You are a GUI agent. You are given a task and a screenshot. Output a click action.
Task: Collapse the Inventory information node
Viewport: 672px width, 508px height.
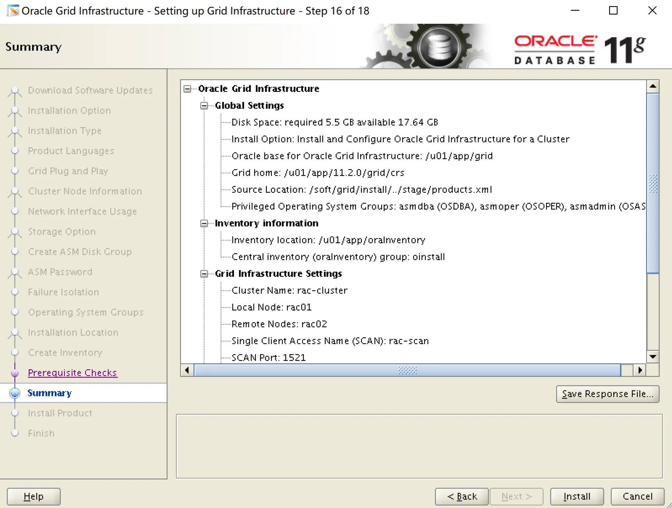click(x=204, y=223)
